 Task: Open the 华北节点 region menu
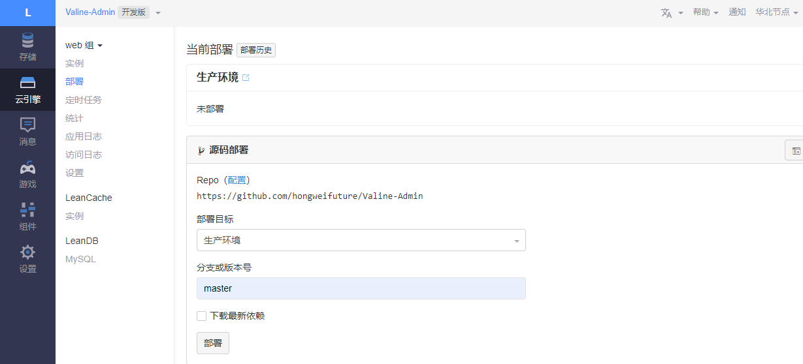pos(776,12)
